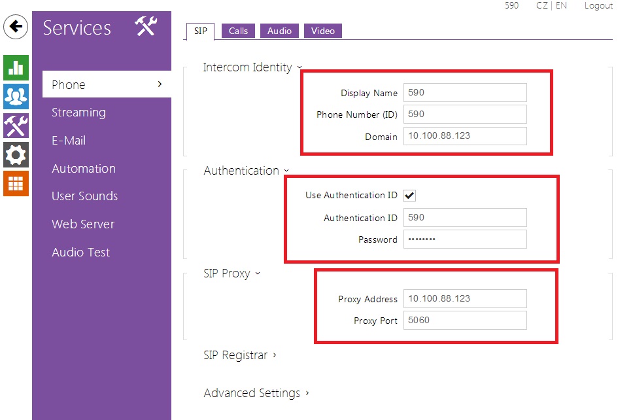Image resolution: width=633 pixels, height=420 pixels.
Task: Open the green Status chart icon
Action: coord(16,68)
